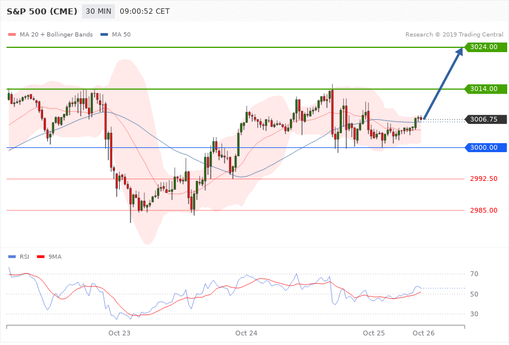Click the RSI legend label
Viewport: 509px width, 345px height.
(x=25, y=257)
